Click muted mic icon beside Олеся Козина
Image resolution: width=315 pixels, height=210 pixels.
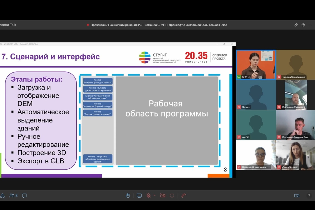[x=279, y=167]
